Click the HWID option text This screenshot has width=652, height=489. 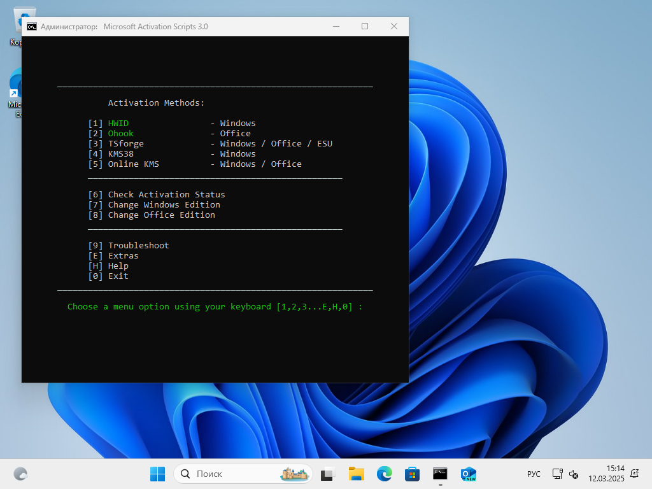(x=118, y=124)
